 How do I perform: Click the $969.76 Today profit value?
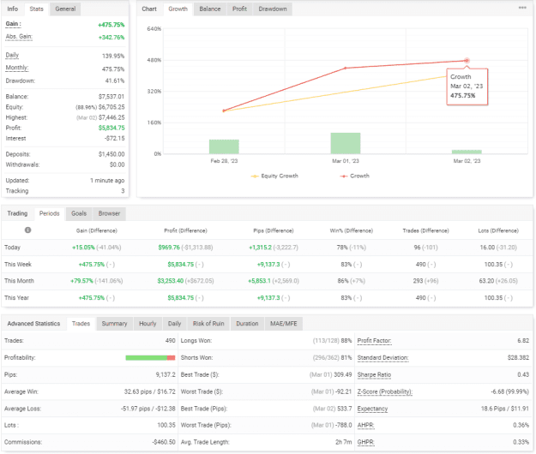(169, 248)
